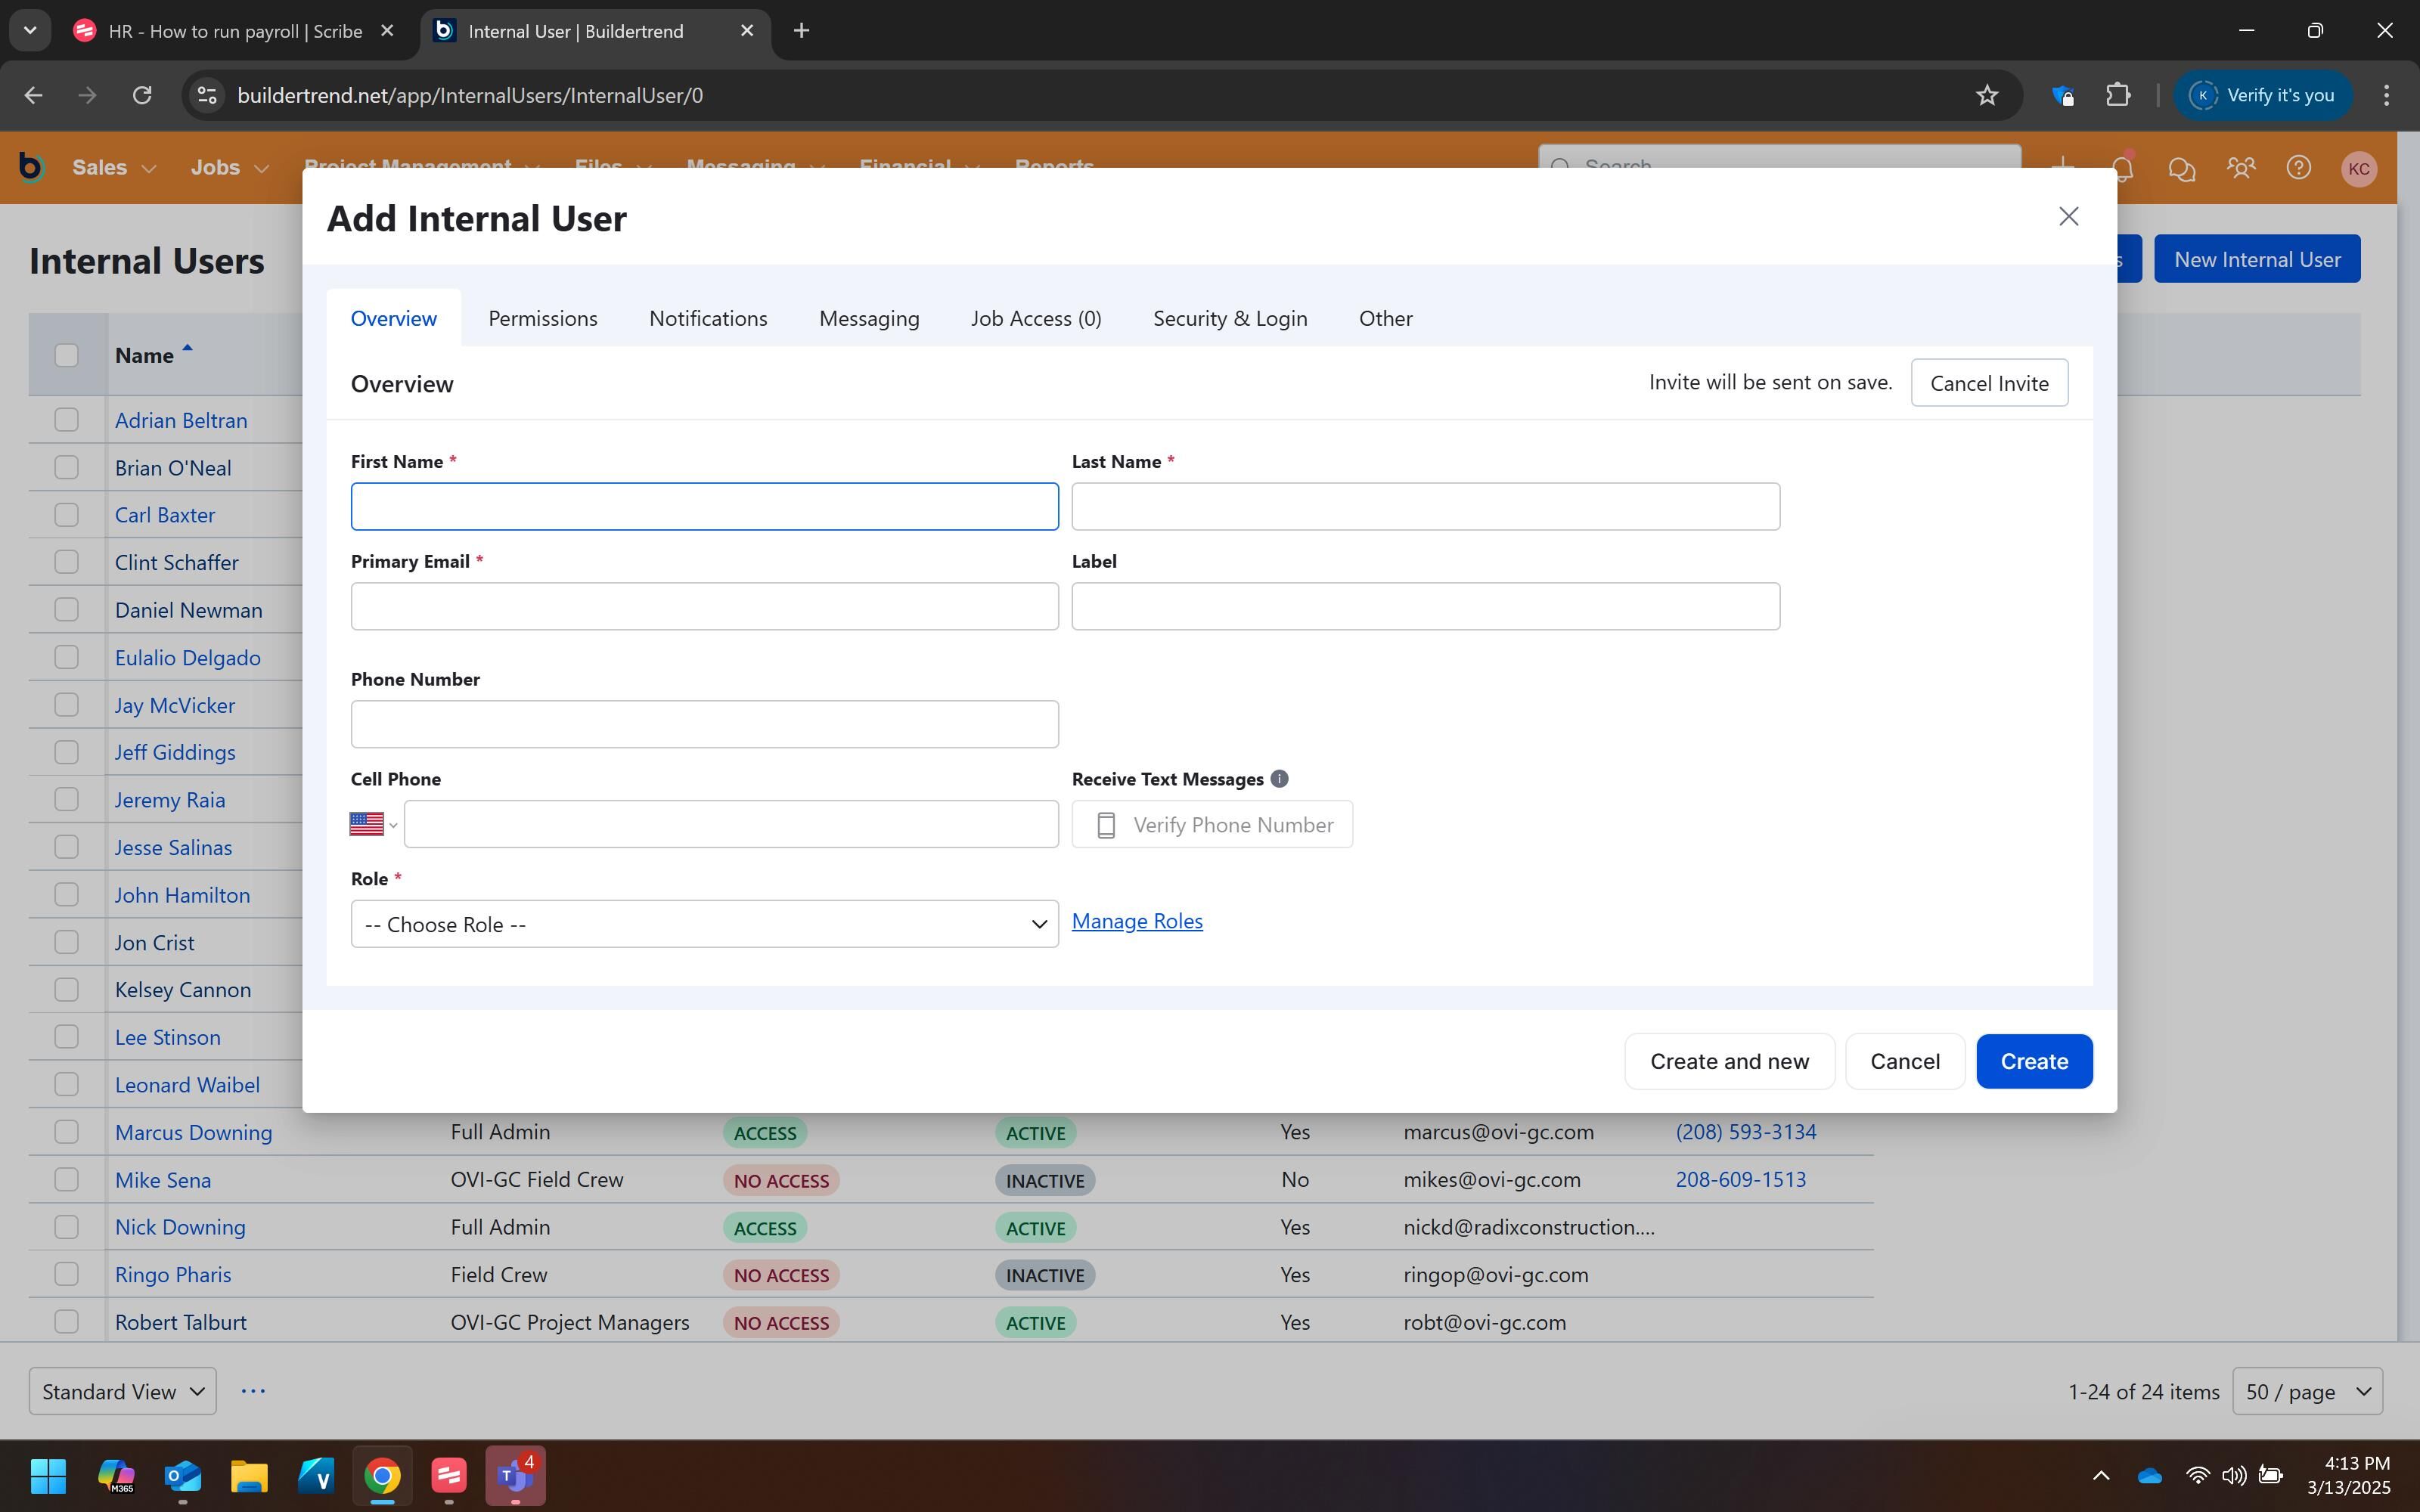Click the Receive Text Messages info icon

[1279, 779]
